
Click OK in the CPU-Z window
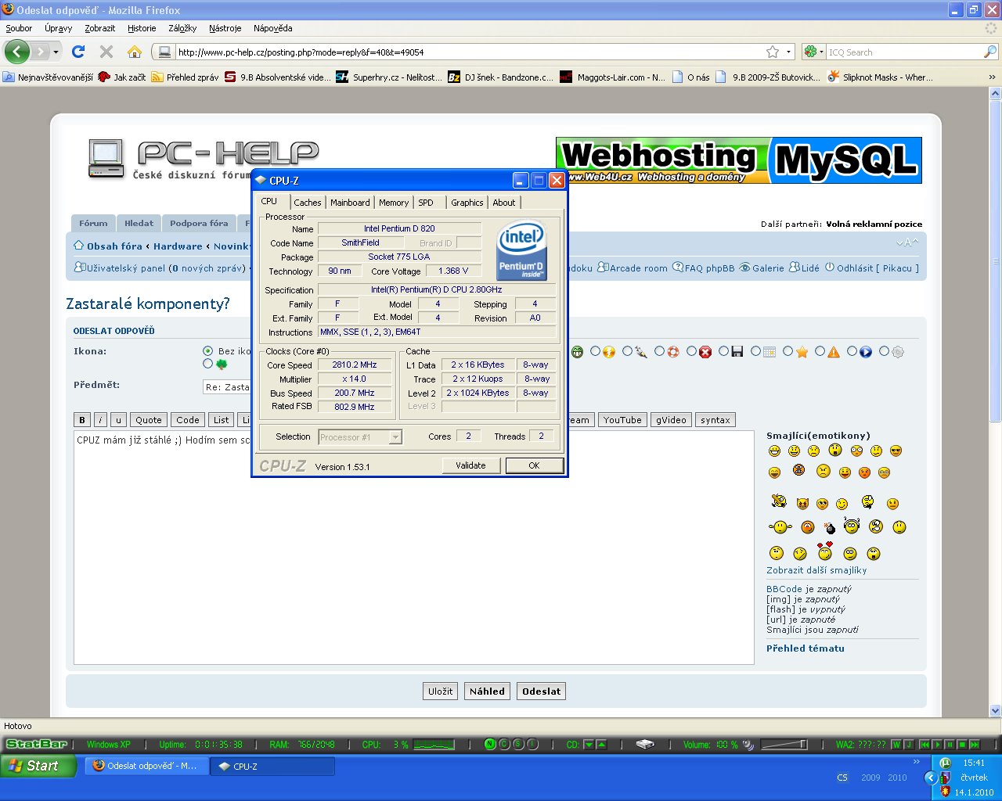[x=534, y=465]
